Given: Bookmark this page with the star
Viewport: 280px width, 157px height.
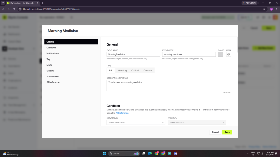Looking at the screenshot, I should (x=264, y=9).
